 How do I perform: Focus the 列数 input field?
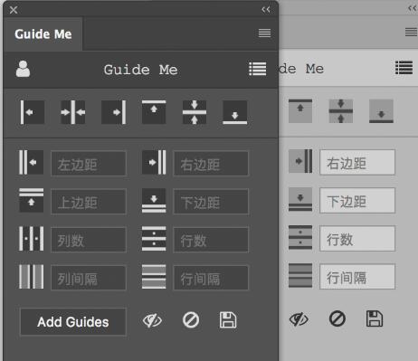pyautogui.click(x=89, y=240)
